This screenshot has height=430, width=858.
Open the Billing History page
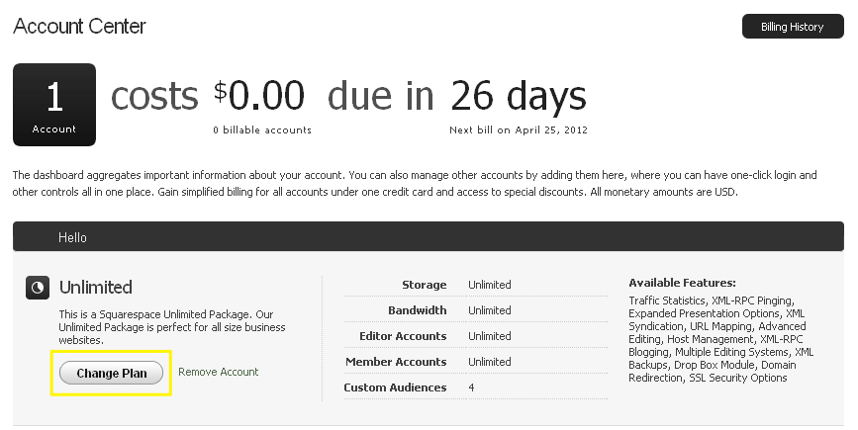[x=792, y=27]
